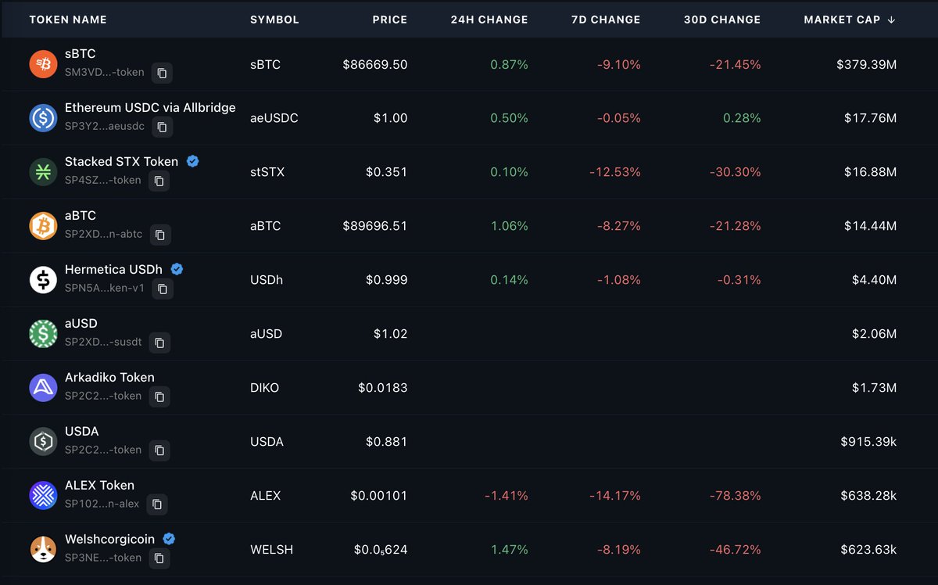The width and height of the screenshot is (938, 585).
Task: Click the aUSD green token logo
Action: 43,334
